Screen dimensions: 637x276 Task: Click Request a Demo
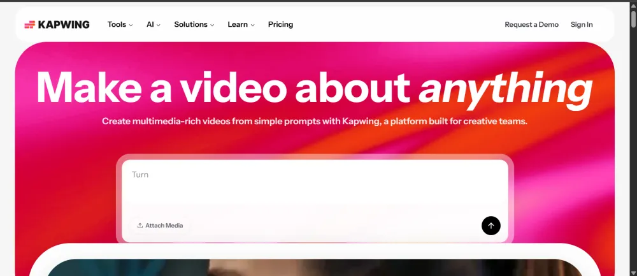531,24
